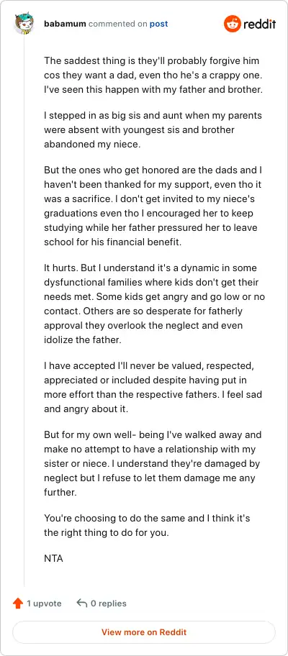Image resolution: width=288 pixels, height=656 pixels.
Task: Click the paragraph starting "It hurts"
Action: tap(155, 304)
